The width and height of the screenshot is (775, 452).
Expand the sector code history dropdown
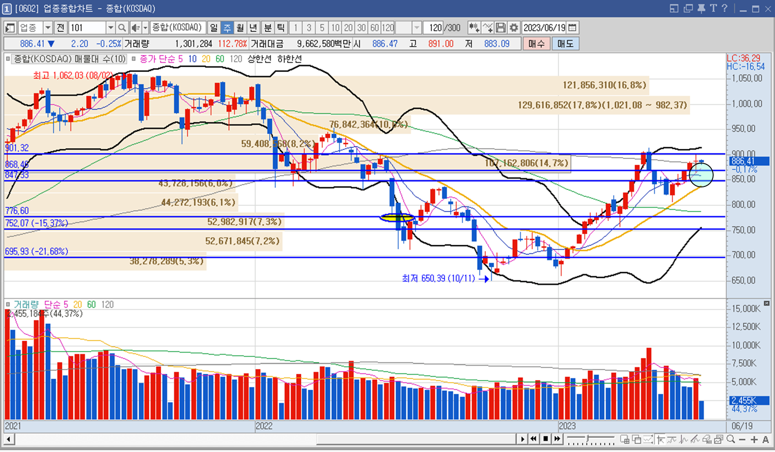point(111,28)
